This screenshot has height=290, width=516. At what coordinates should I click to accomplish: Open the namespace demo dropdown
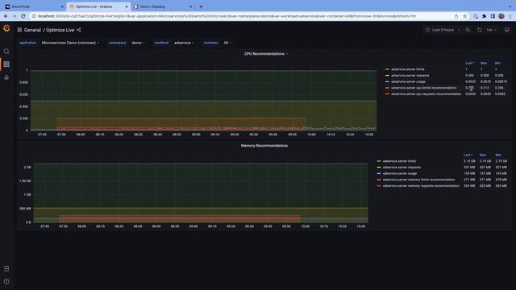[138, 43]
